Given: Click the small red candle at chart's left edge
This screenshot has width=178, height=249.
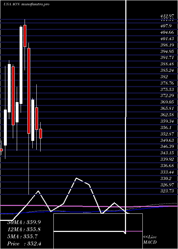Looking at the screenshot, I should (x=1, y=150).
